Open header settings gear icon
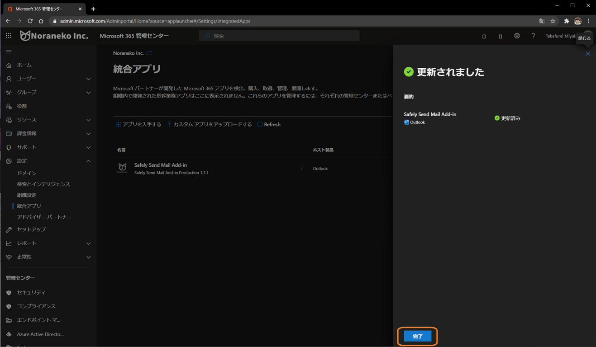 517,36
